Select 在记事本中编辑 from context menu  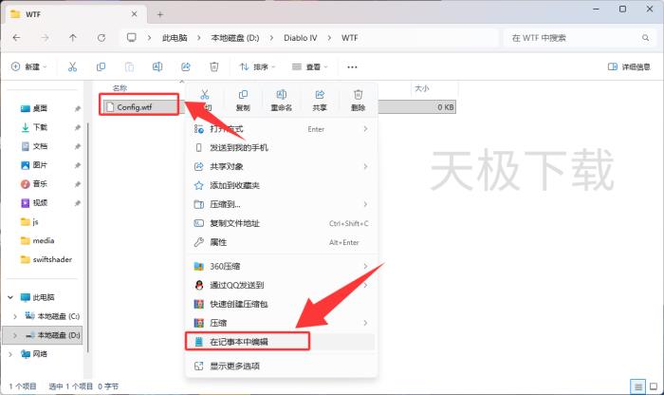(247, 340)
